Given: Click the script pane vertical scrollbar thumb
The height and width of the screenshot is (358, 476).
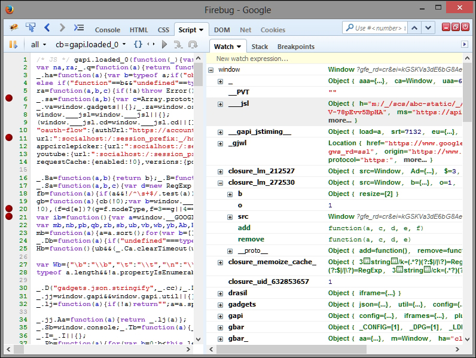Looking at the screenshot, I should [198, 74].
